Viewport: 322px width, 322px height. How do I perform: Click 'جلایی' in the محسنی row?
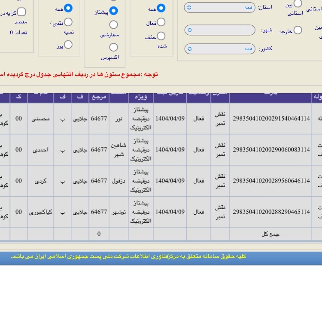click(x=80, y=118)
